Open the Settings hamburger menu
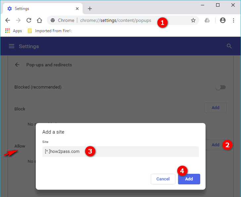 [12, 46]
